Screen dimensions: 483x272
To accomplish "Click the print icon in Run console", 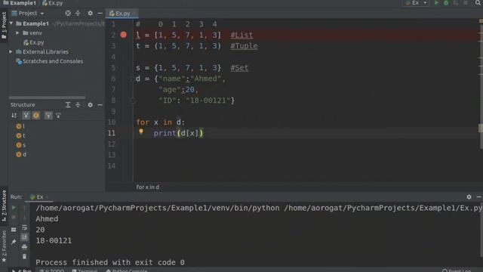I will tap(24, 247).
